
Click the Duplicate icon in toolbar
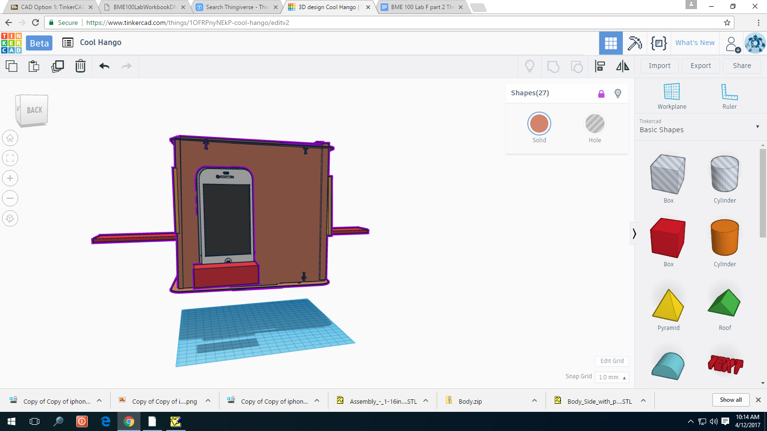58,66
